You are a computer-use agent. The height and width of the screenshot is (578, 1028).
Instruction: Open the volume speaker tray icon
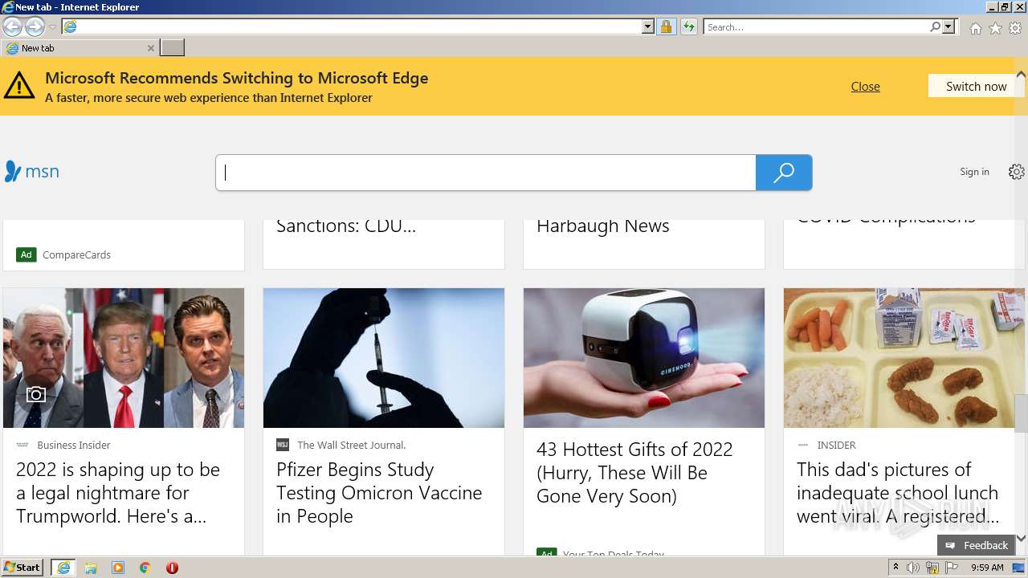pos(913,568)
